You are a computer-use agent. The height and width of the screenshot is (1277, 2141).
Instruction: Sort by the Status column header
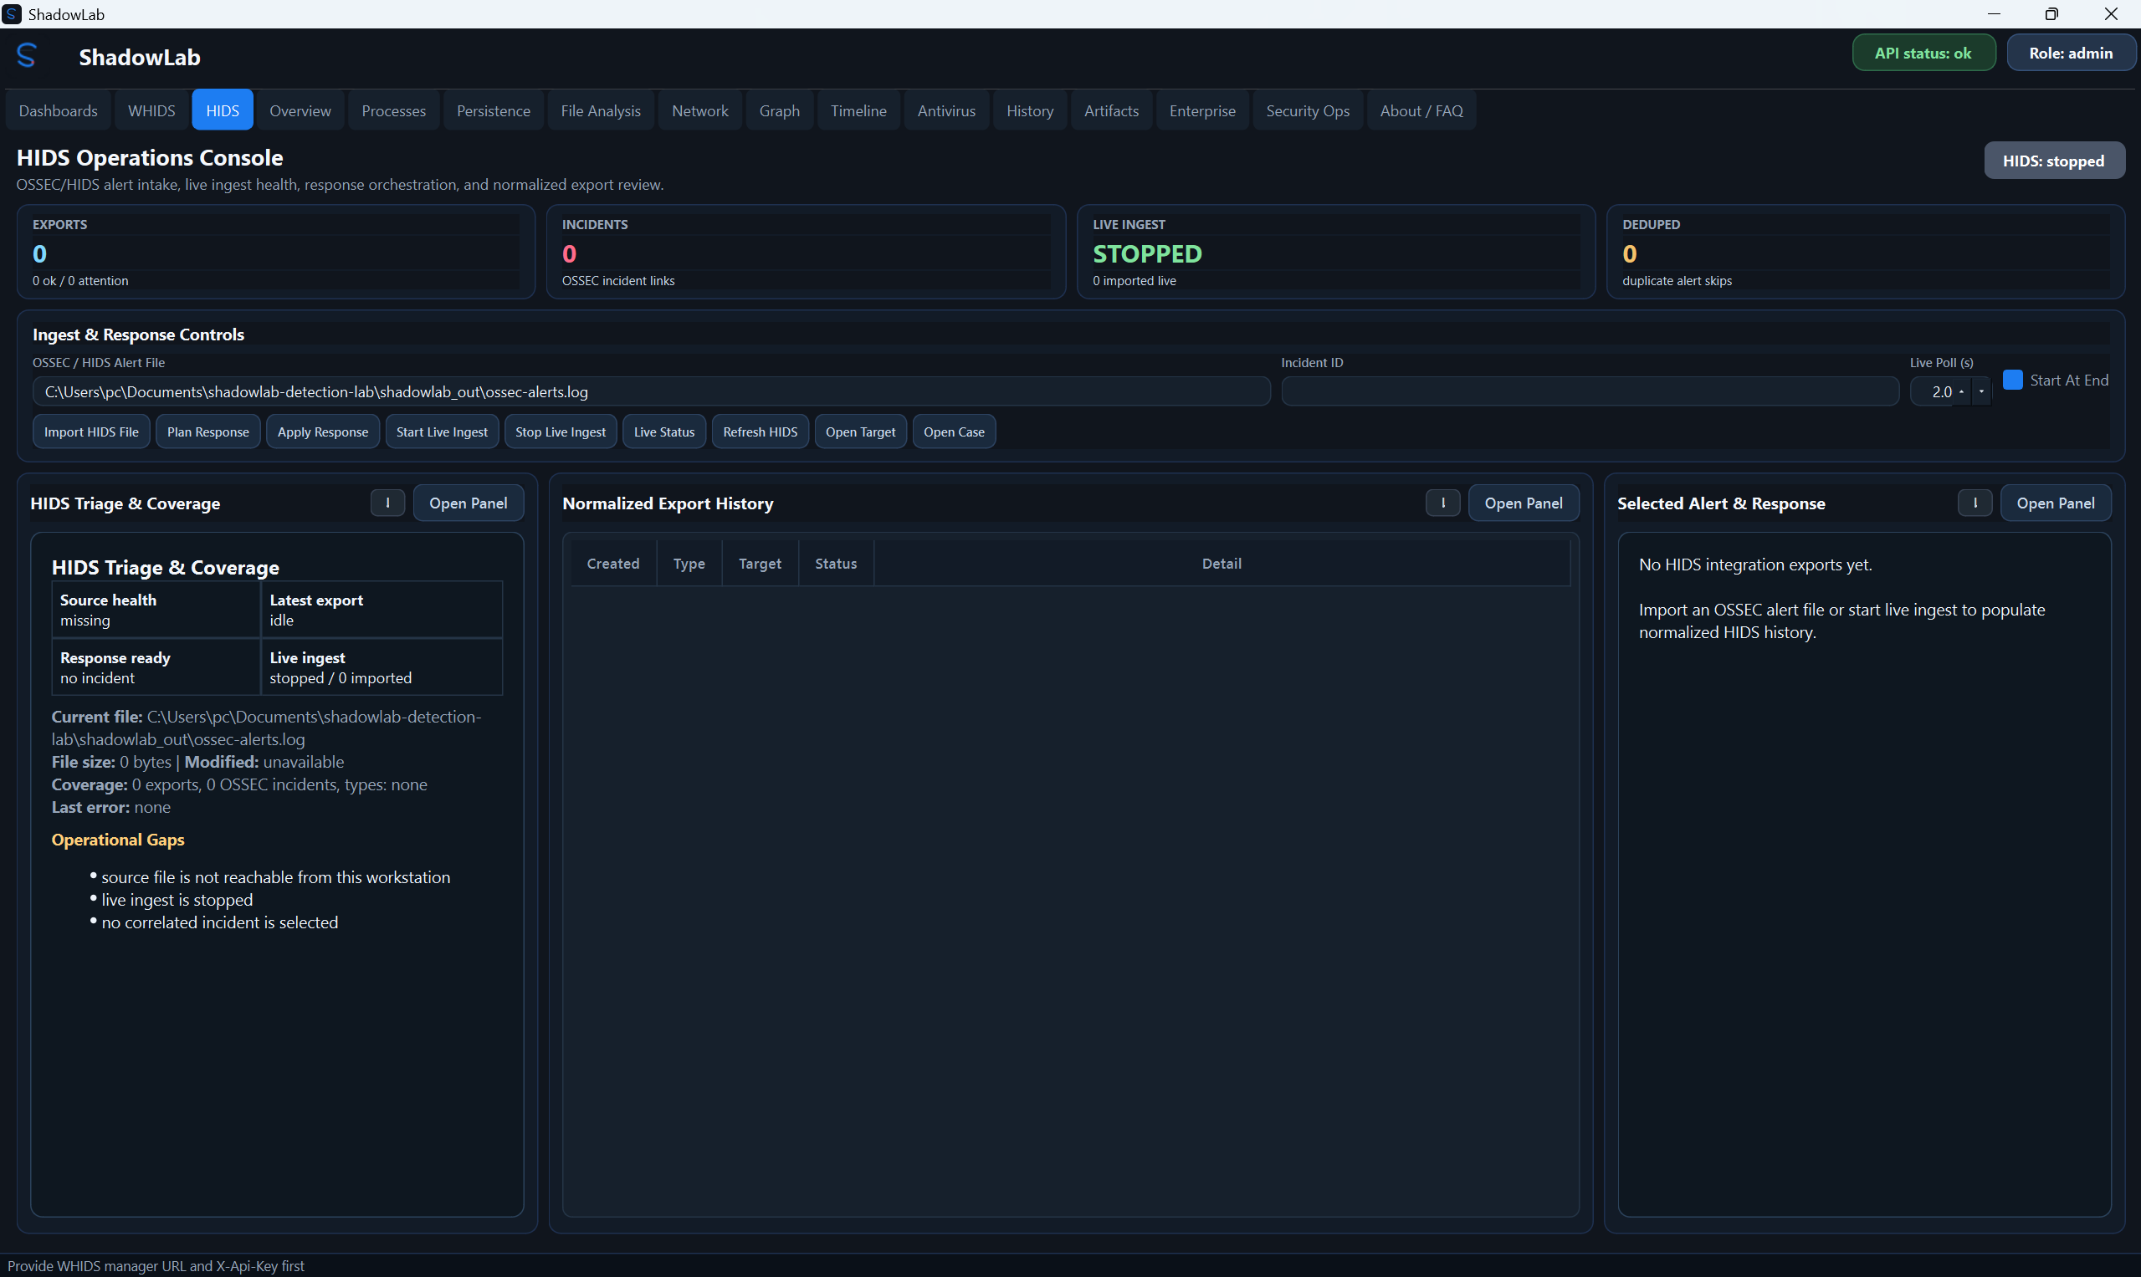pos(836,563)
